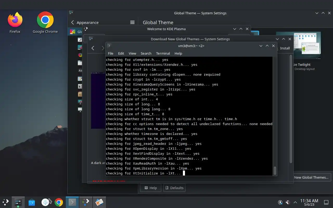333x208 pixels.
Task: Click the new tab icon in the Konsole title bar
Action: pos(109,46)
